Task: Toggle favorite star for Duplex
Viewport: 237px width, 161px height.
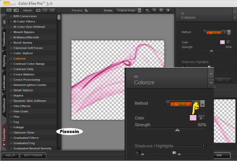Action: point(11,95)
